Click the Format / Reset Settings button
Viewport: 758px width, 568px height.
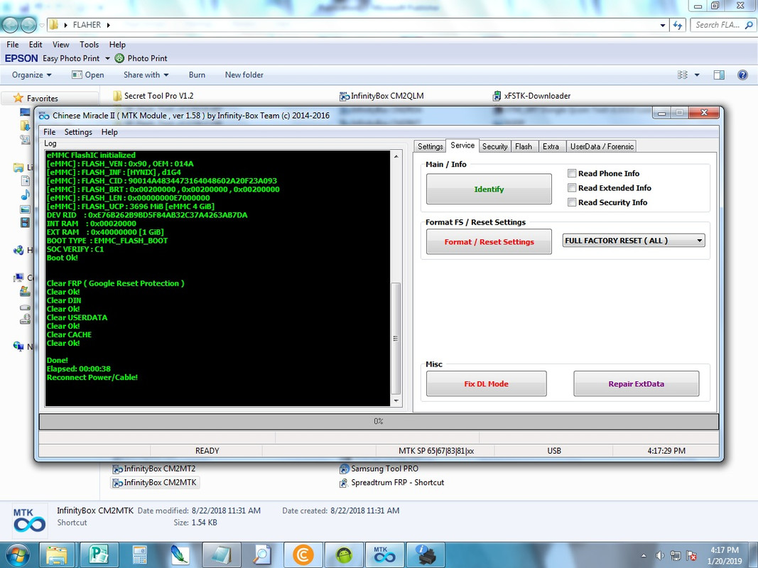pos(489,241)
